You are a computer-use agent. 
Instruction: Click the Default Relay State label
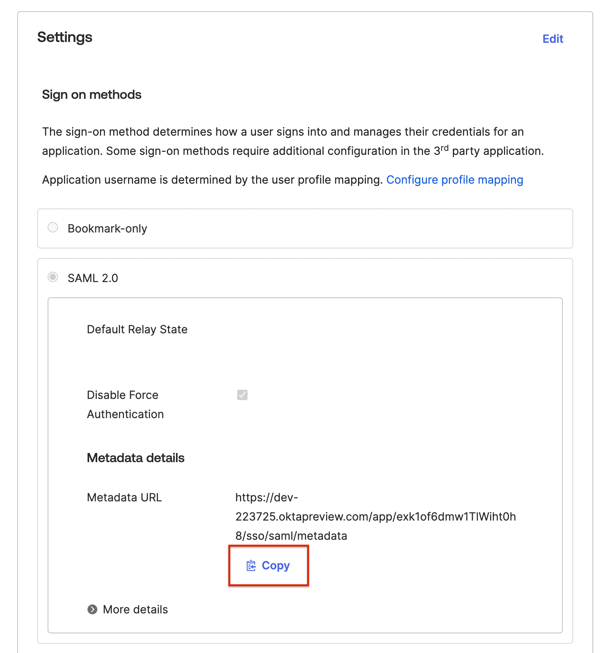[x=137, y=329]
